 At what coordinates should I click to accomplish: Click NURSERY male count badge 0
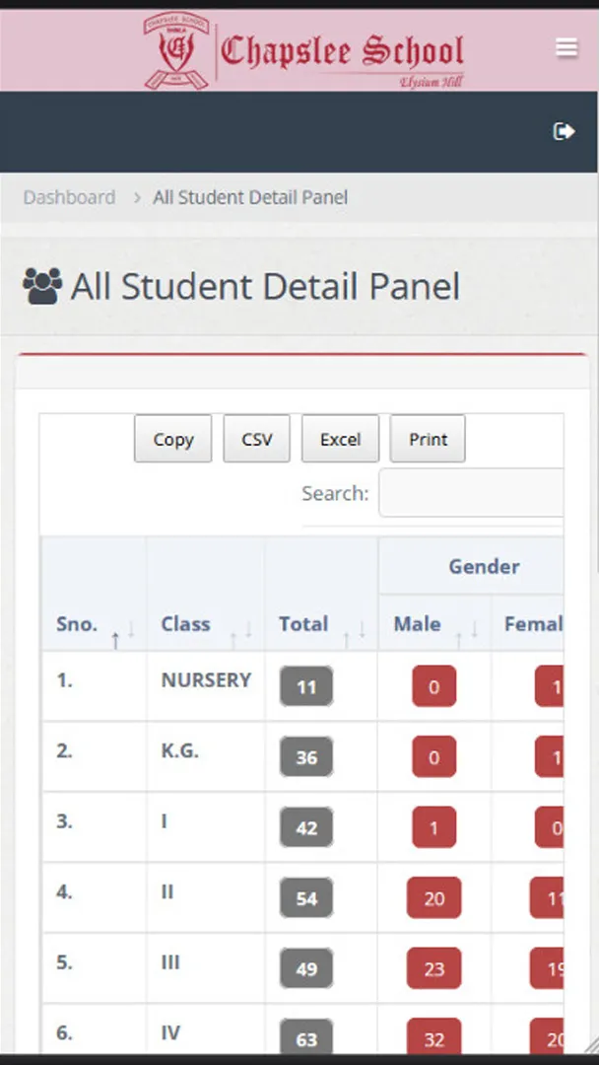point(434,686)
